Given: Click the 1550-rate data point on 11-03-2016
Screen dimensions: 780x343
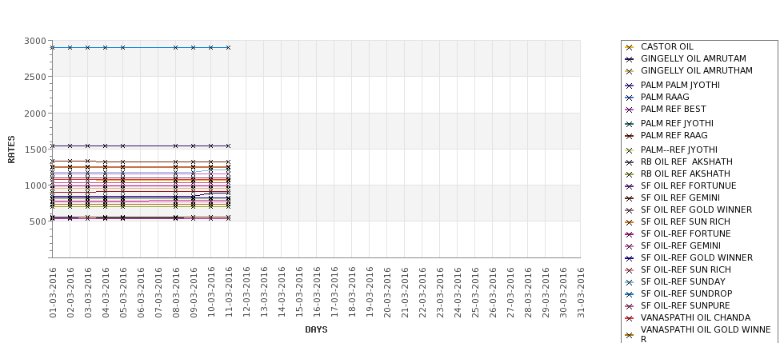Looking at the screenshot, I should 228,146.
